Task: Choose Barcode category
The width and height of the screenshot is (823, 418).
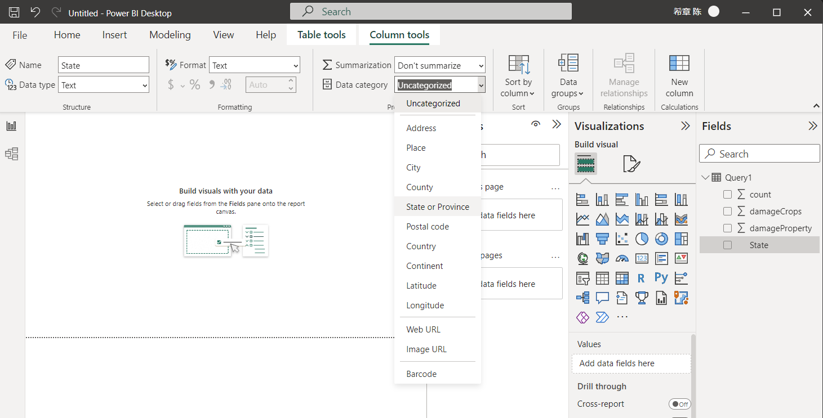Action: 438,374
